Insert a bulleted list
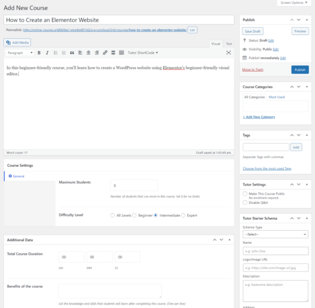The image size is (315, 308). (56, 53)
